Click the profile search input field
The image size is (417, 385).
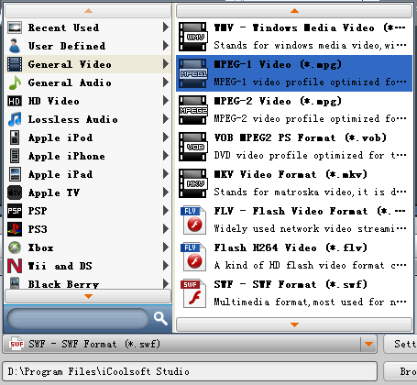coord(78,319)
